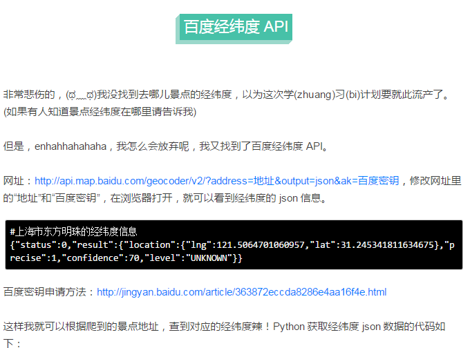Click the line containing 'enhahhahahaha'
470x348 pixels.
pos(165,146)
